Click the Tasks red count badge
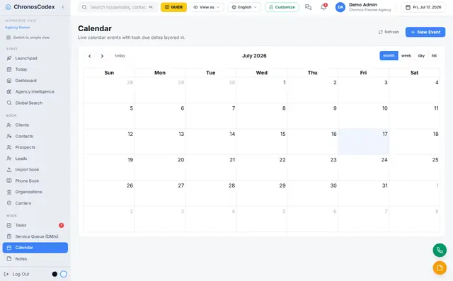Viewport: 453px width, 281px height. (62, 225)
